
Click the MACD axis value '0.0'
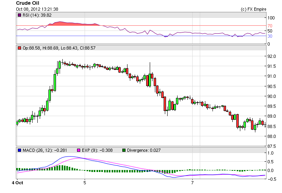[270, 170]
